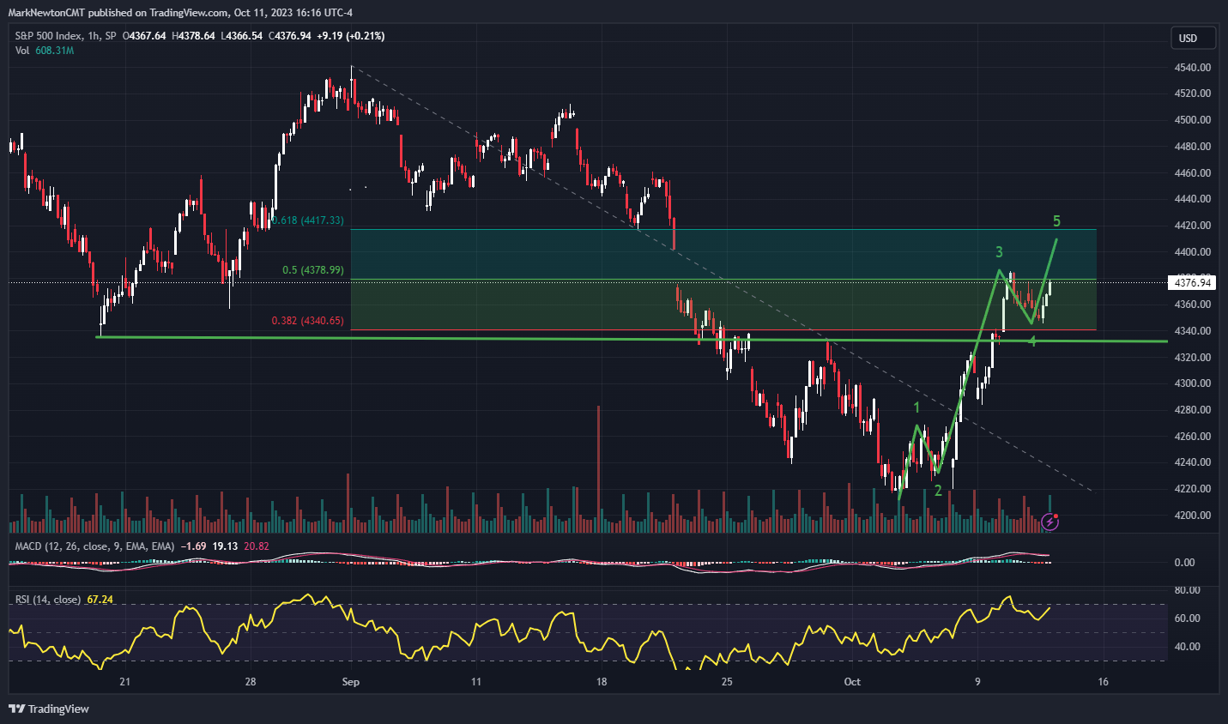Select the 0.382 (4340.65) Fibonacci label

[x=307, y=321]
